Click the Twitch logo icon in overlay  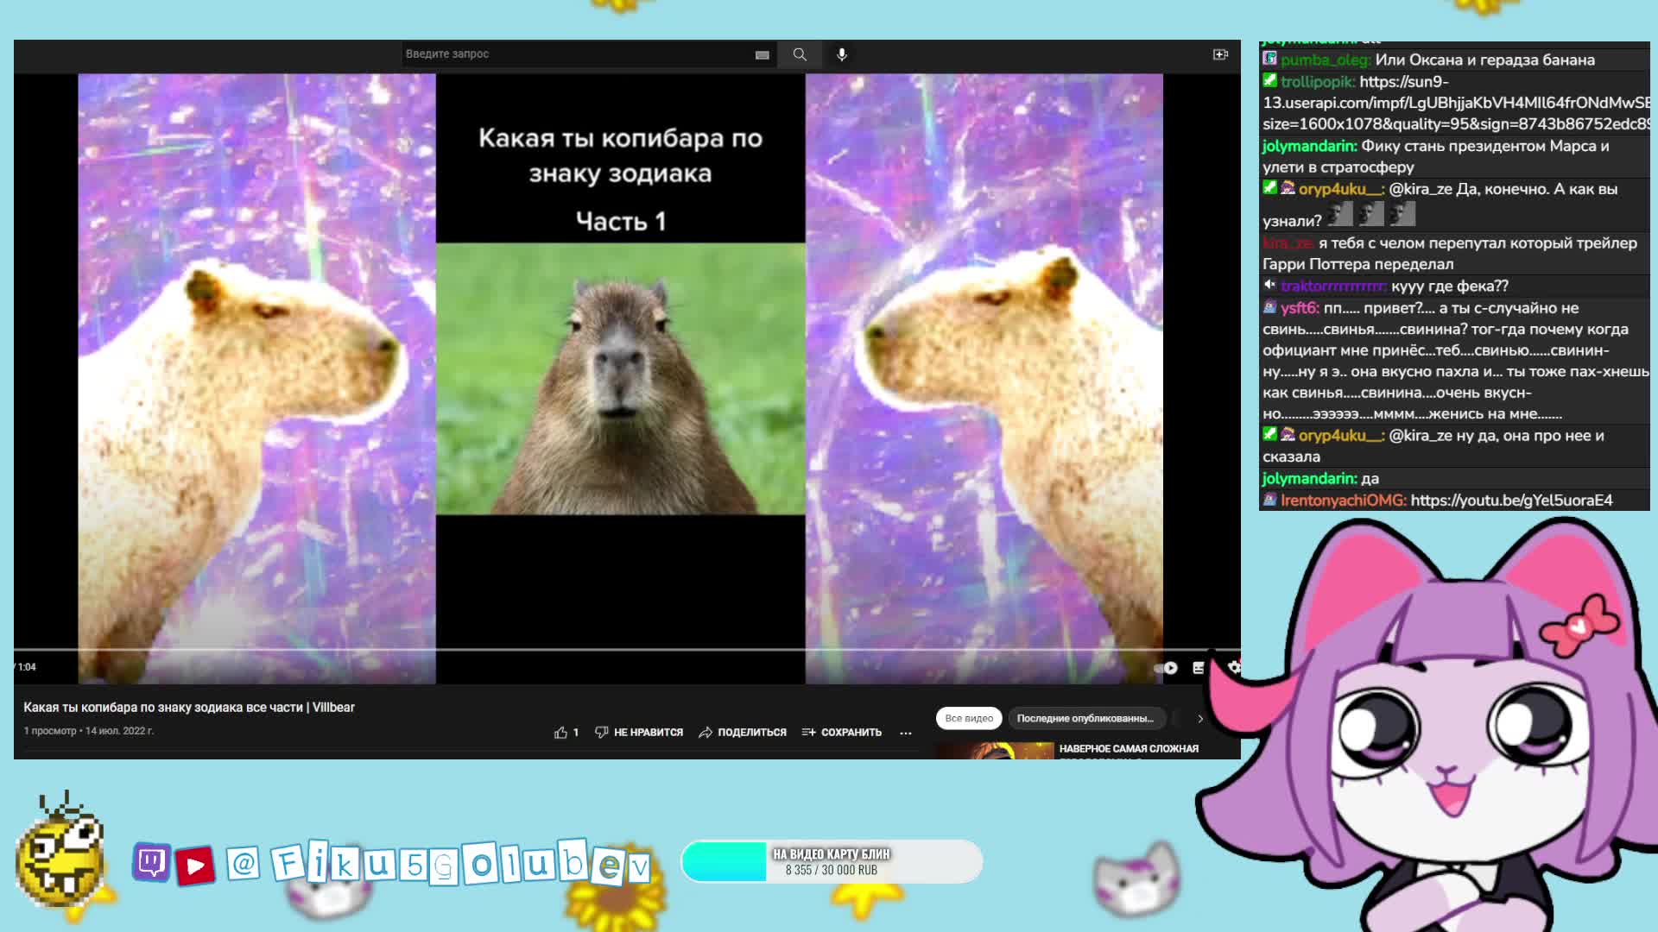152,861
